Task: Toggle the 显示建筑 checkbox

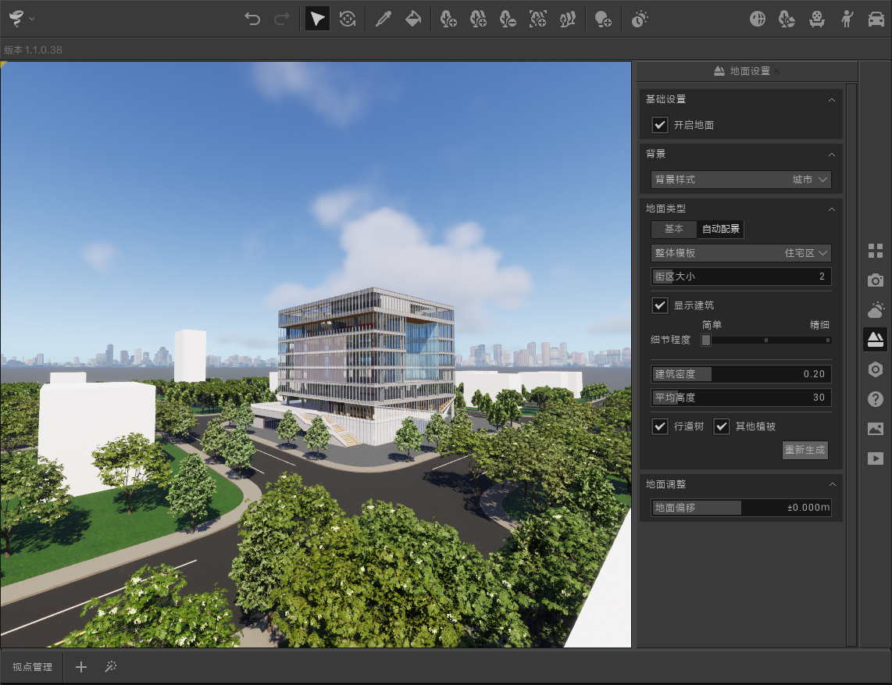Action: coord(660,305)
